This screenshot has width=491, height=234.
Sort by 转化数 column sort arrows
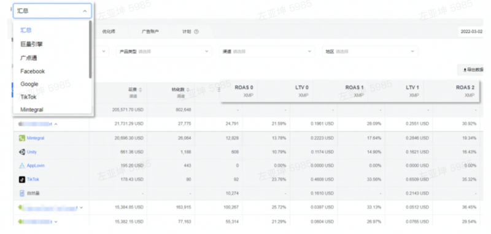click(x=188, y=89)
